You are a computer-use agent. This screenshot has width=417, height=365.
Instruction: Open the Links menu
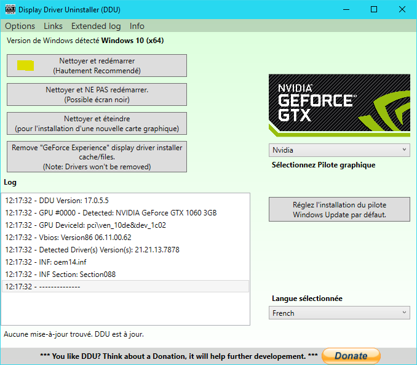click(x=53, y=26)
